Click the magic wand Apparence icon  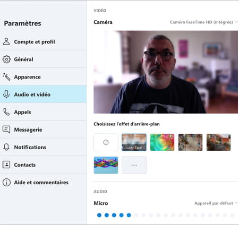coord(6,76)
